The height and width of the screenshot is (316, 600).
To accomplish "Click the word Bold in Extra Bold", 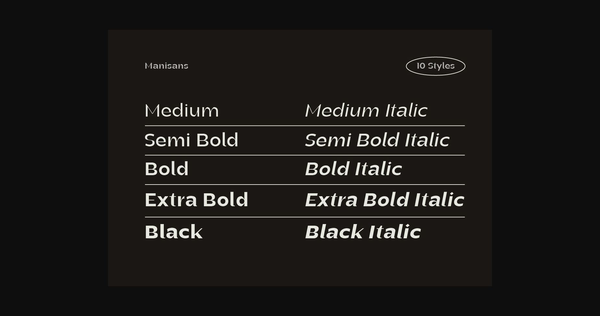I will 226,199.
